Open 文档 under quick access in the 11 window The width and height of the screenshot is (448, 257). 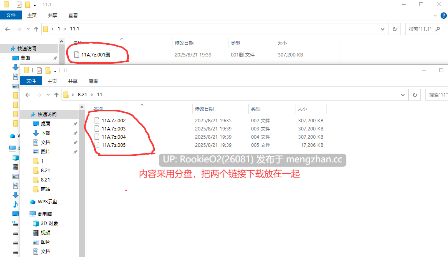46,143
